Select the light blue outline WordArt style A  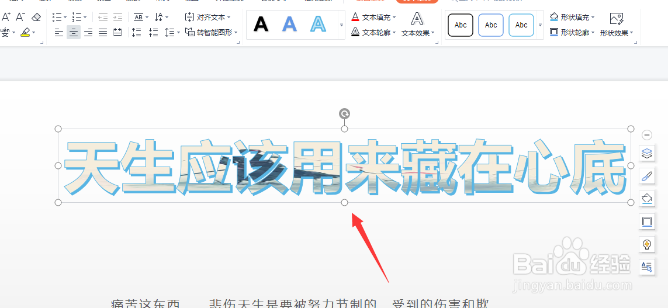coord(318,25)
